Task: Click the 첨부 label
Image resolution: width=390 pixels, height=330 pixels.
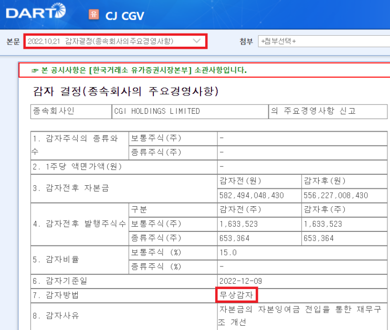Action: pos(246,41)
